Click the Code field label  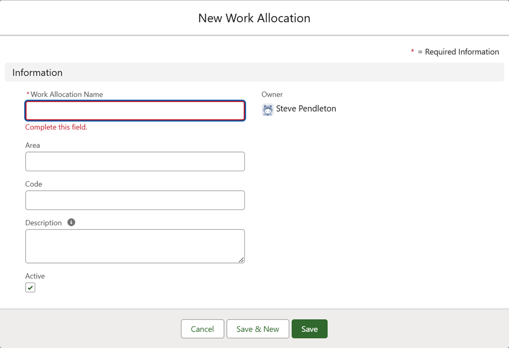[x=34, y=184]
